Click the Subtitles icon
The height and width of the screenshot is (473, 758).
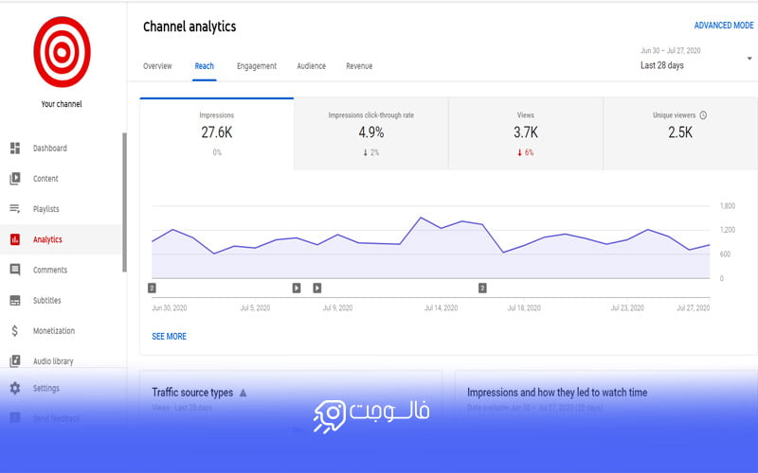point(15,301)
